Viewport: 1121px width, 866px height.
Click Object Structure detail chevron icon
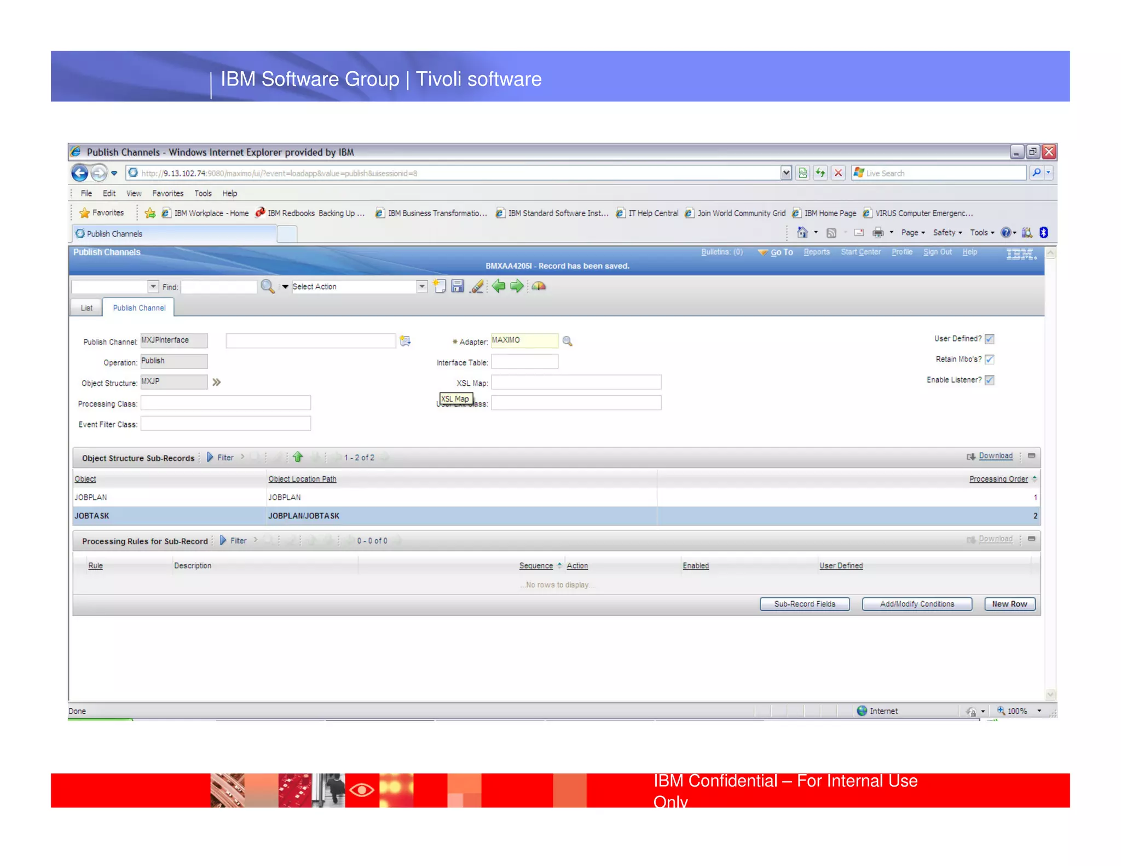[x=217, y=382]
